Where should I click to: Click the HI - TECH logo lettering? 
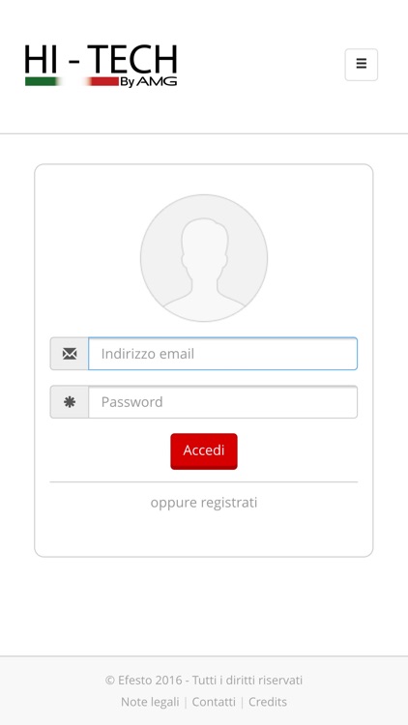101,60
